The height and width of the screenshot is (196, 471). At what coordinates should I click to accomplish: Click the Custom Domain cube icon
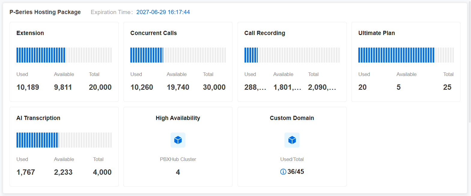(292, 140)
